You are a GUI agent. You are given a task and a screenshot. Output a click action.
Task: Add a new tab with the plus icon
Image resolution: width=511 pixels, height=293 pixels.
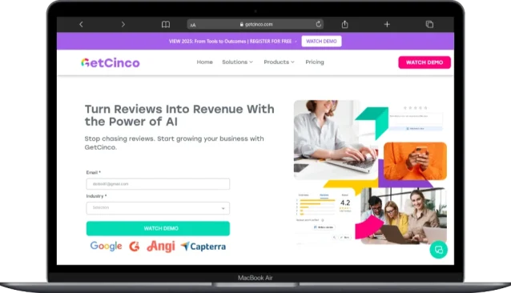(387, 24)
